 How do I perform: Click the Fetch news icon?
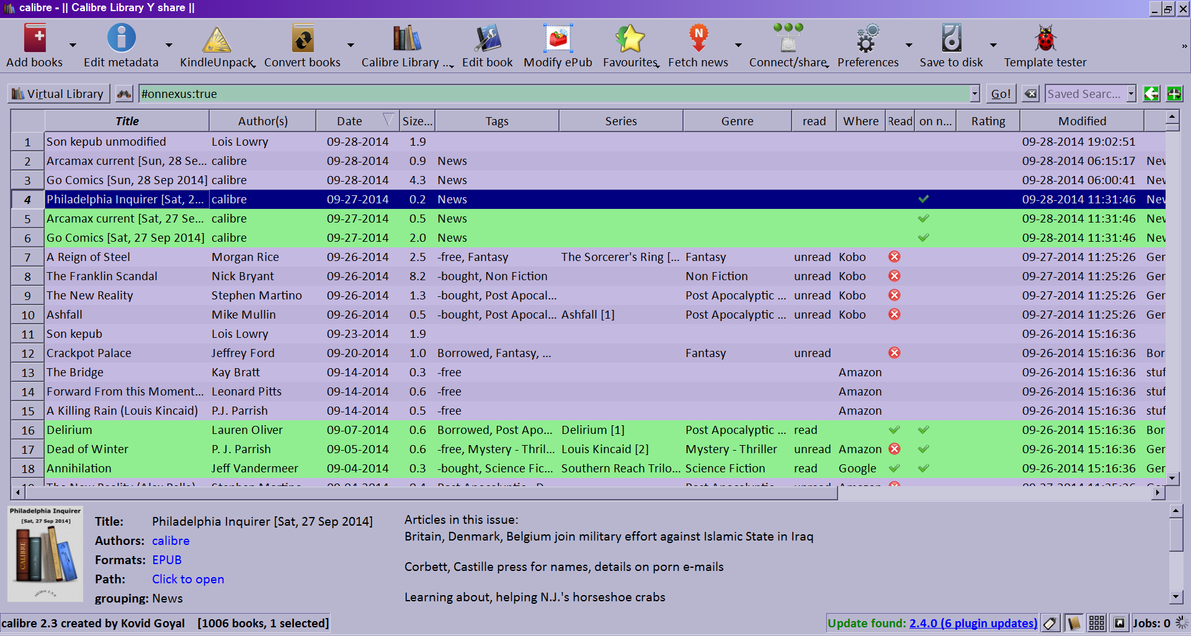[x=698, y=38]
